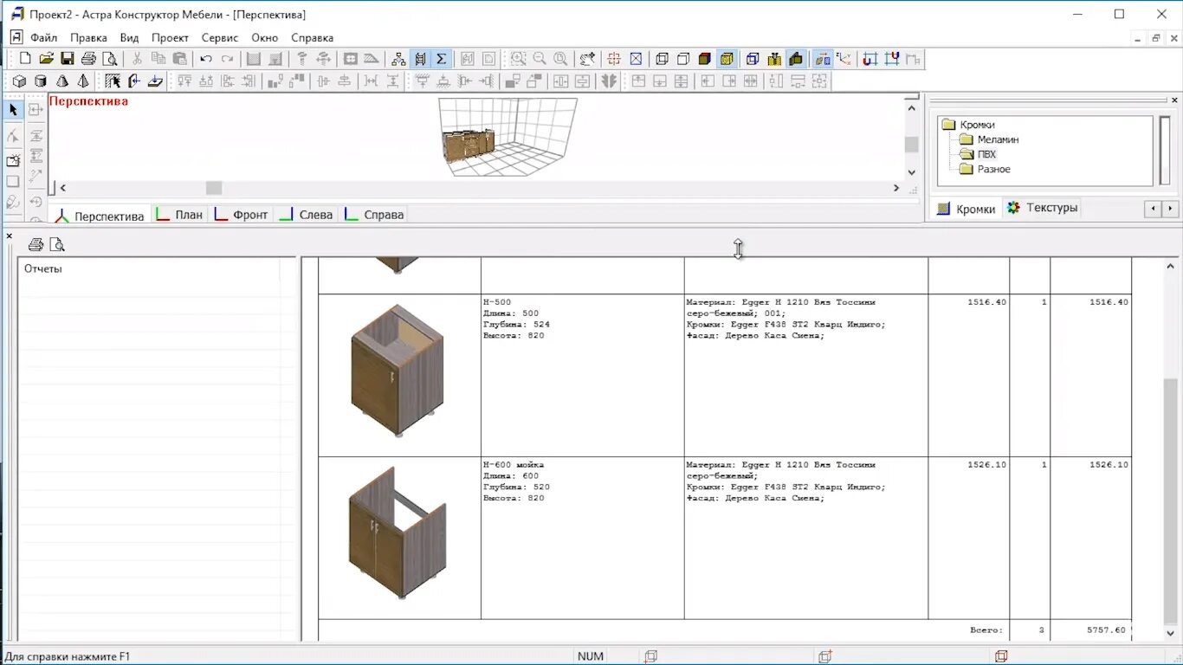Screen dimensions: 1183x665
Task: Choose the arrow pointer selection tool
Action: [13, 110]
